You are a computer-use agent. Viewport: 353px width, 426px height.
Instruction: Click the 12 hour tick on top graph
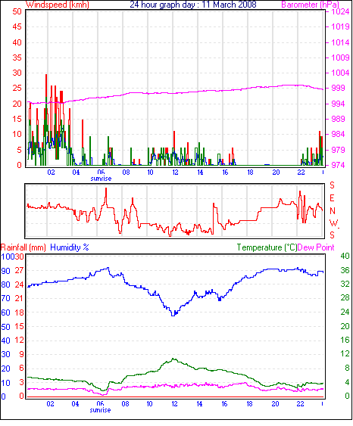pos(175,173)
